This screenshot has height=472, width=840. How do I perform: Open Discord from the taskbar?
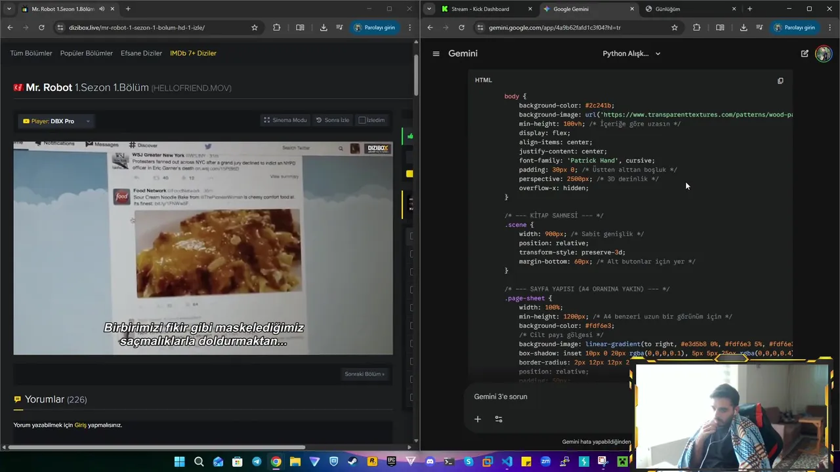[430, 462]
